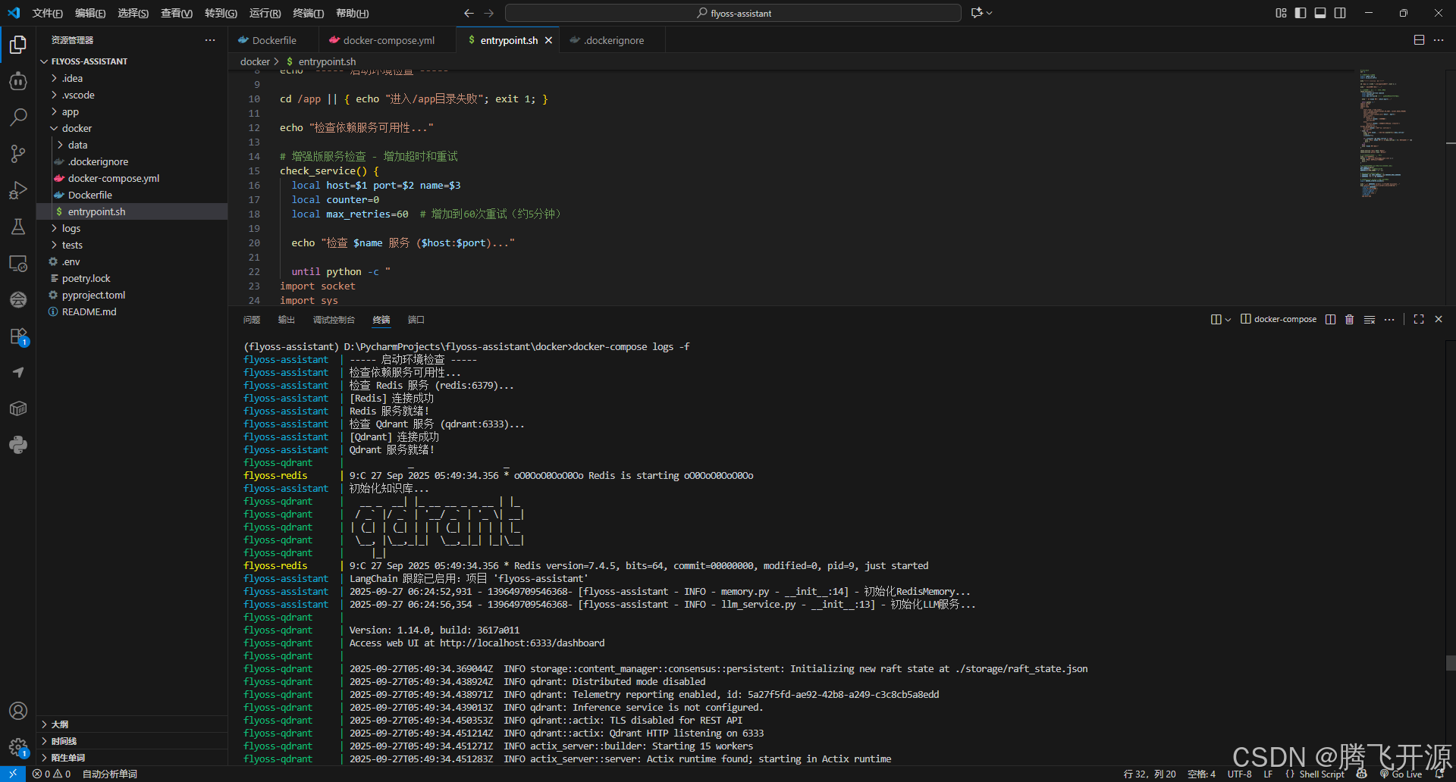The width and height of the screenshot is (1456, 782).
Task: Collapse the docker folder
Action: pyautogui.click(x=132, y=128)
